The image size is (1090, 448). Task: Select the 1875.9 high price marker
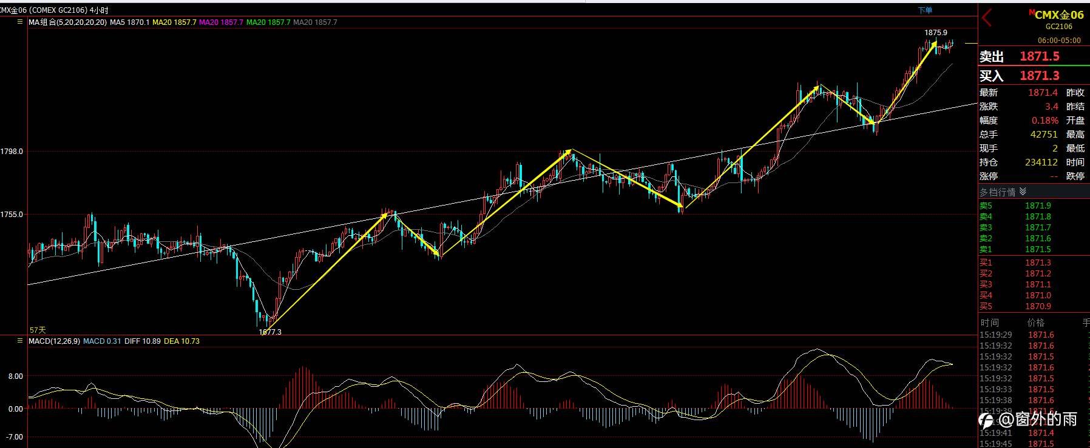coord(935,33)
